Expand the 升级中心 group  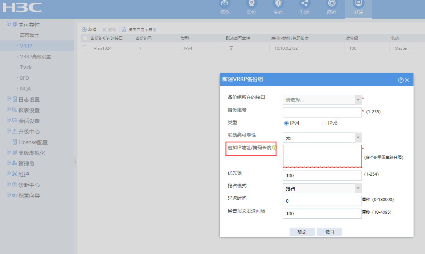pyautogui.click(x=9, y=131)
